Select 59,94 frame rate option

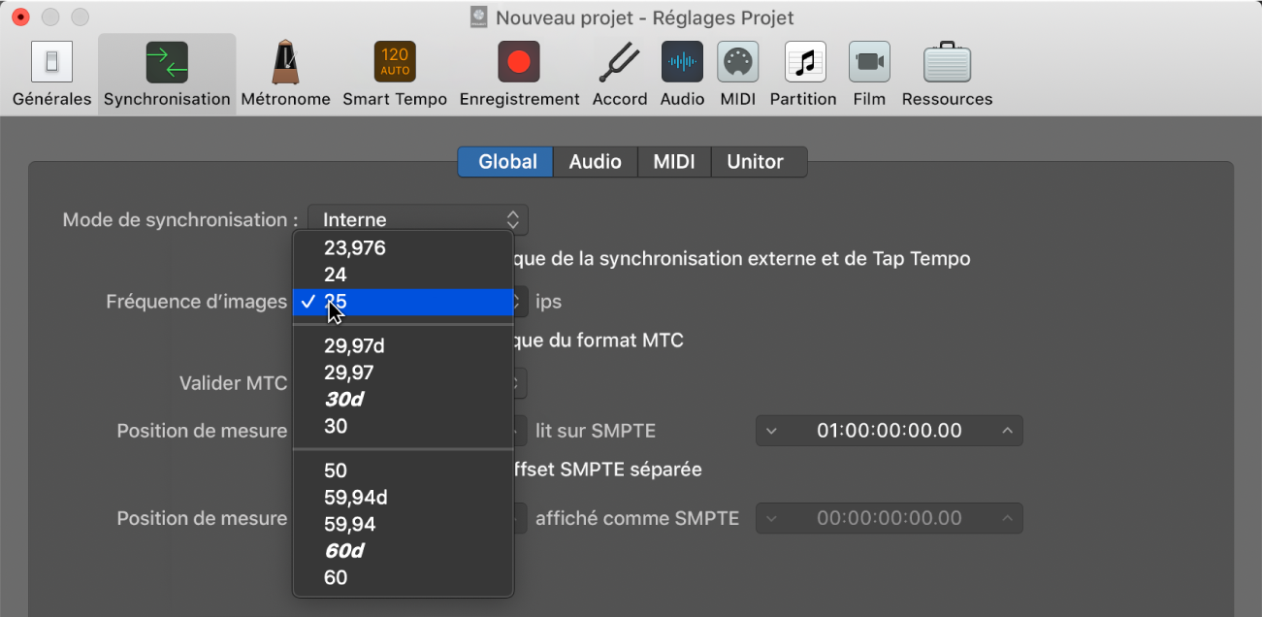point(350,525)
